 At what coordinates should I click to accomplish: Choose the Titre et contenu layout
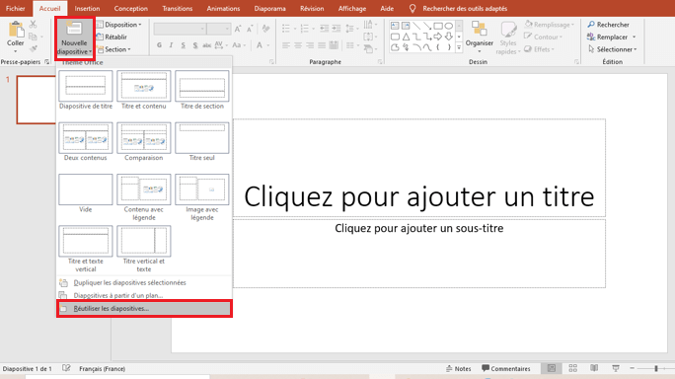click(x=144, y=91)
